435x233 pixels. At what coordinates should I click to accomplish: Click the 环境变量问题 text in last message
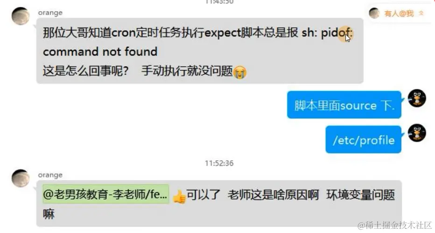pyautogui.click(x=360, y=195)
